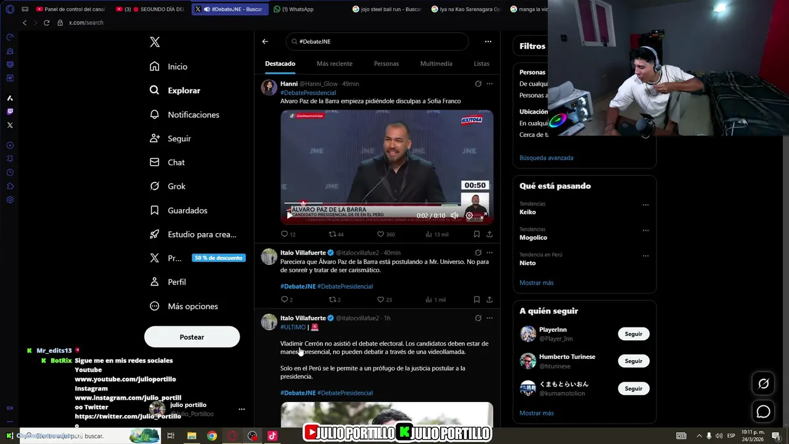Switch to Multimedia tab
The height and width of the screenshot is (444, 789).
click(436, 64)
